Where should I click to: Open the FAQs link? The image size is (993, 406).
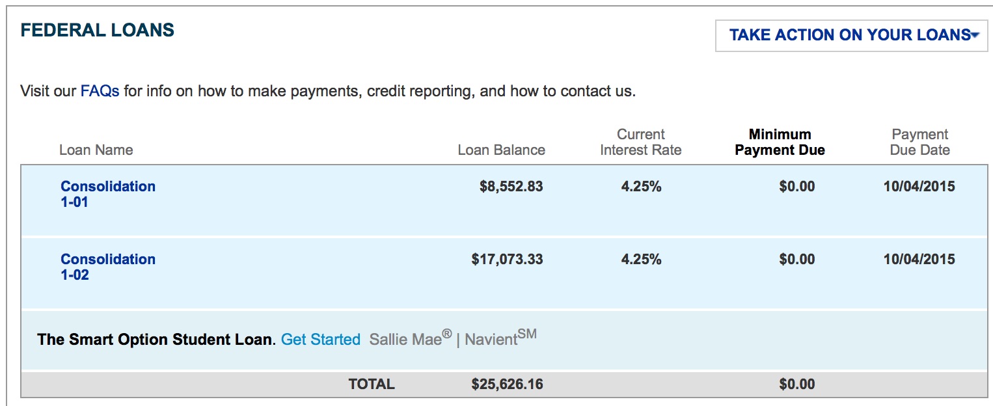click(x=100, y=91)
